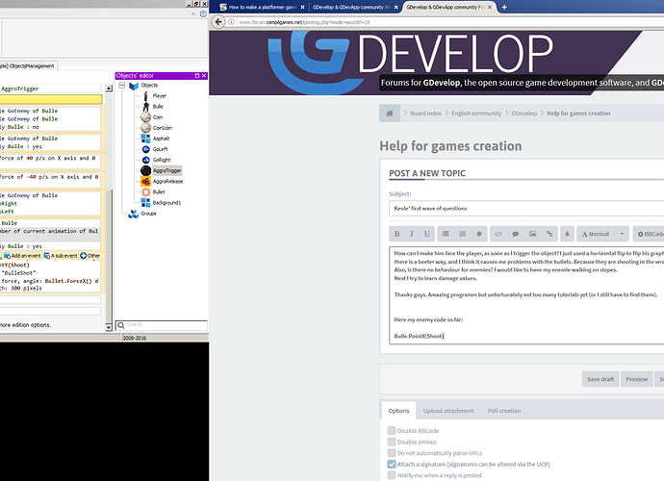Open the font color droplet picker
Screen dimensions: 664x481
click(567, 234)
